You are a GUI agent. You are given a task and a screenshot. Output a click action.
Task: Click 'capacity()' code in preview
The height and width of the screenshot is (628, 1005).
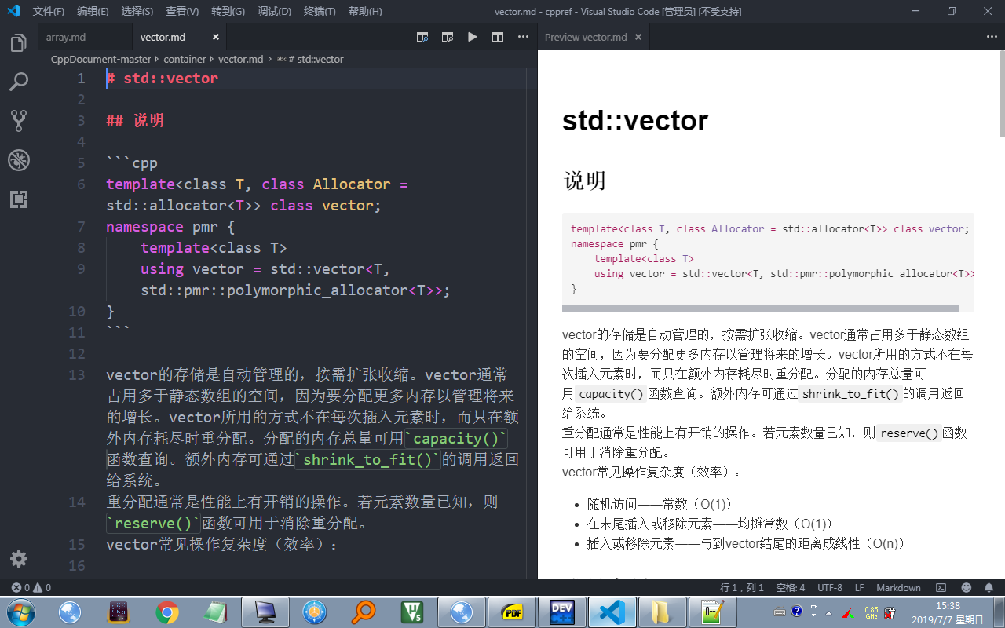click(611, 393)
